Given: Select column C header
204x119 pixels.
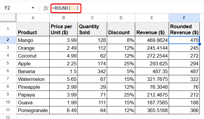Looking at the screenshot, I should click(x=92, y=18).
